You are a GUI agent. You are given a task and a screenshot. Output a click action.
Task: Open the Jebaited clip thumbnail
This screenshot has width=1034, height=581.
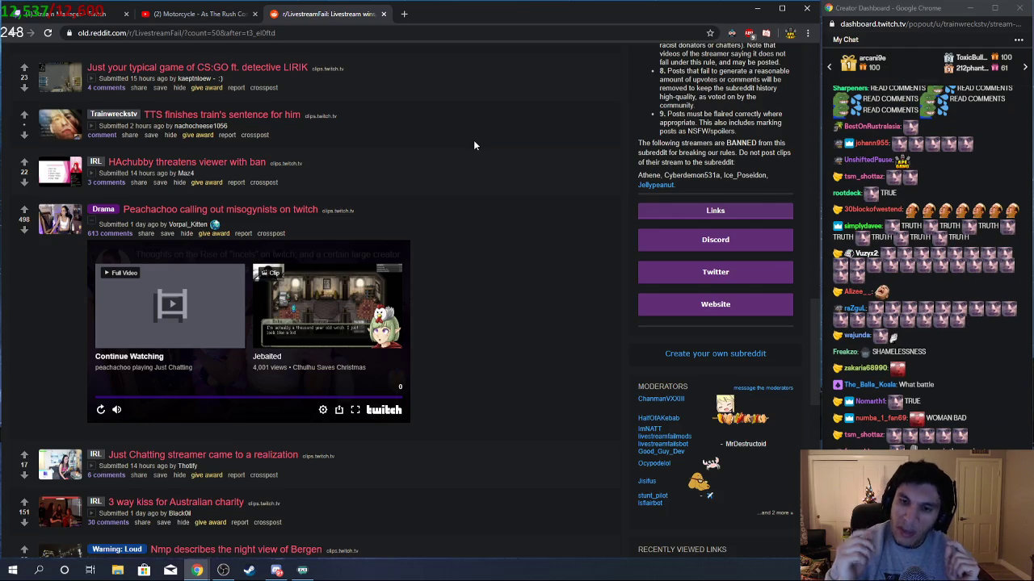tap(327, 306)
